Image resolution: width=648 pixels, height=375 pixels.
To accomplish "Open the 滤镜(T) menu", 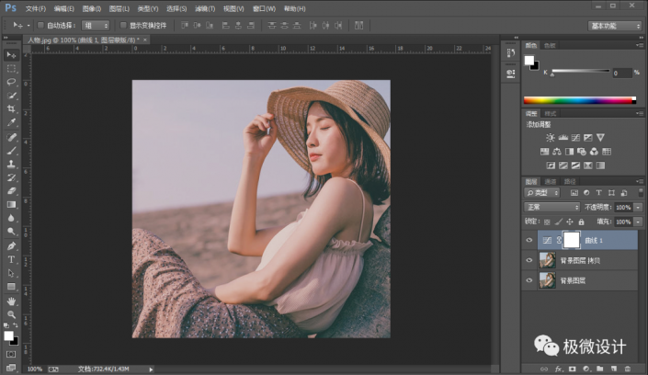I will click(x=204, y=7).
